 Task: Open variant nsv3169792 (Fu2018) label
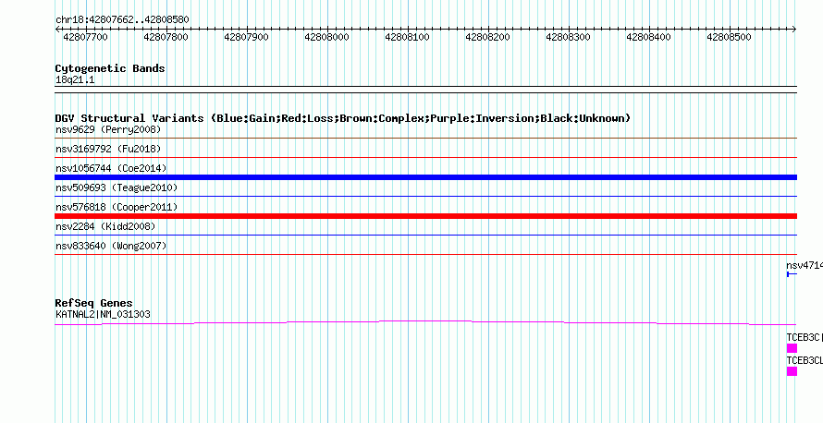[108, 149]
